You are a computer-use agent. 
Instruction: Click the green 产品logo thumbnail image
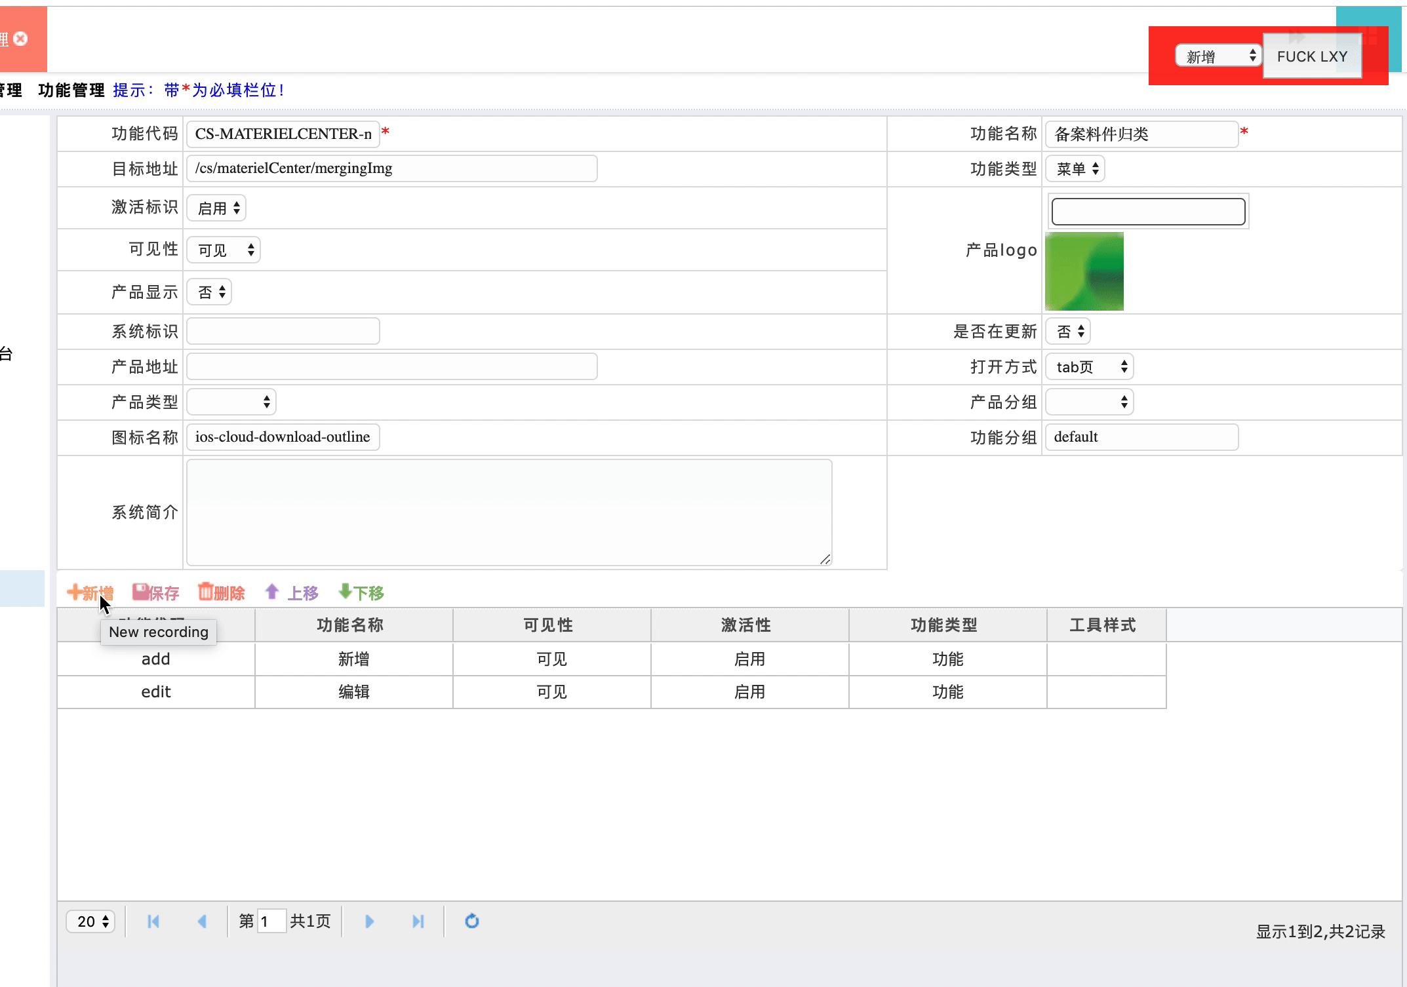pos(1084,271)
